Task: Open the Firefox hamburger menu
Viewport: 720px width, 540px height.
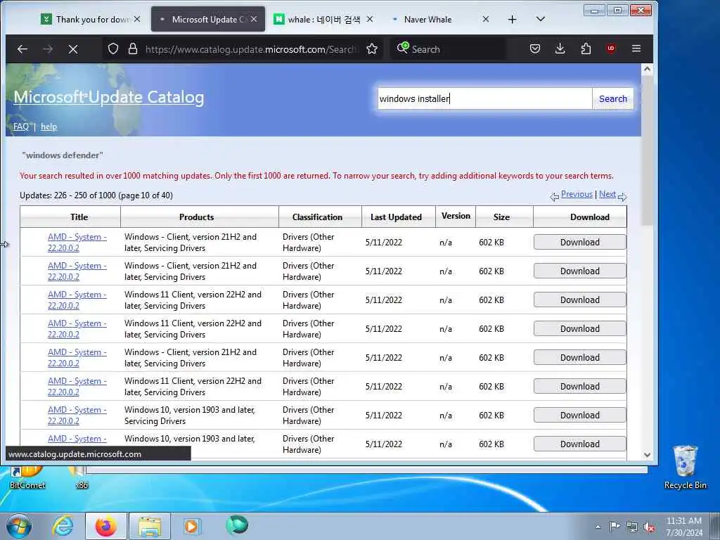Action: (x=636, y=49)
